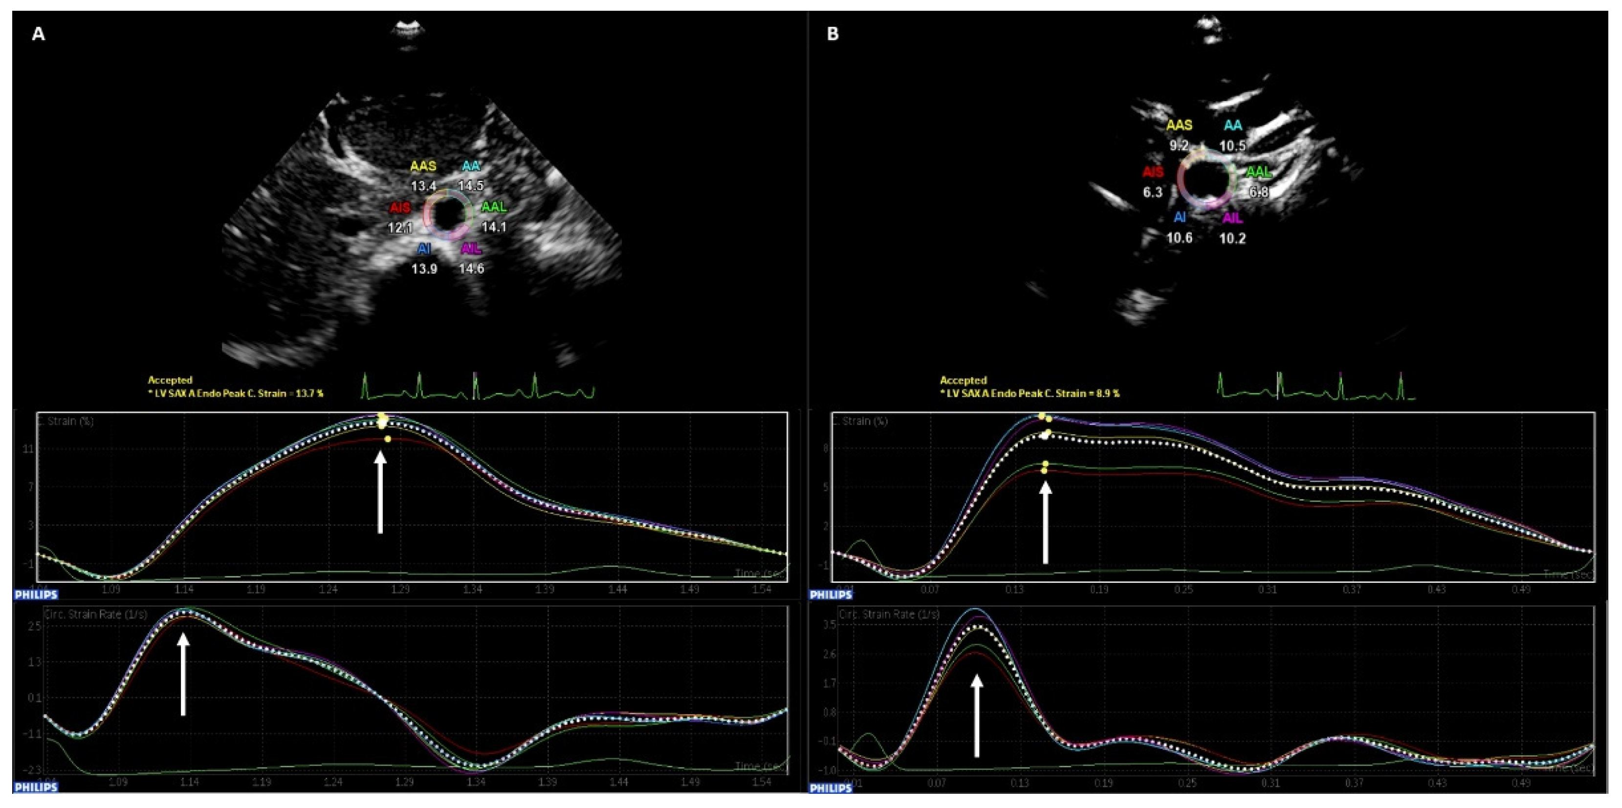Click the cyan AA label in panel A
Screen dimensions: 1622x808
471,166
